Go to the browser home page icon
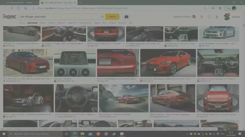This screenshot has width=245, height=137. coord(26,8)
